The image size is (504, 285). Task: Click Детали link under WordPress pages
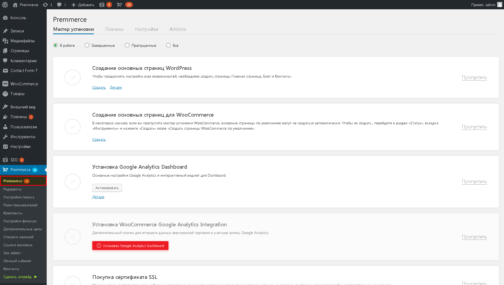click(x=116, y=87)
